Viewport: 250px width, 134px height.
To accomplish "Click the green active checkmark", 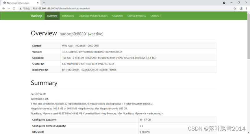I will click(x=90, y=34).
